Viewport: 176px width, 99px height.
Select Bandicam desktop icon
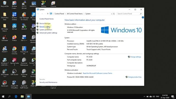coord(5,84)
